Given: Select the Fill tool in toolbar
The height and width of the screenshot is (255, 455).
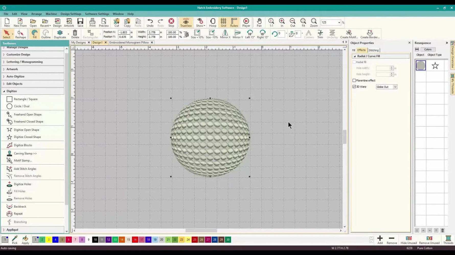Looking at the screenshot, I should tap(35, 34).
